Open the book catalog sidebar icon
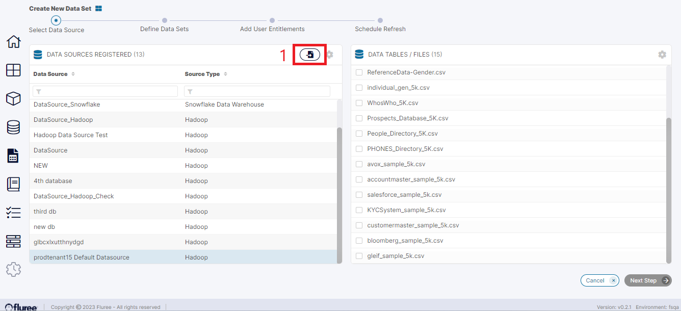The image size is (681, 311). pyautogui.click(x=13, y=184)
